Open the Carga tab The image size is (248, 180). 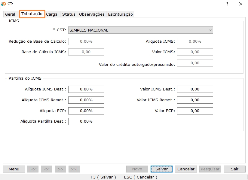(52, 14)
